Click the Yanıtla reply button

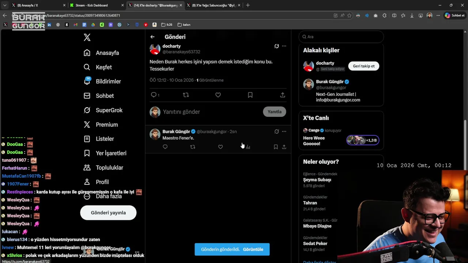(275, 112)
